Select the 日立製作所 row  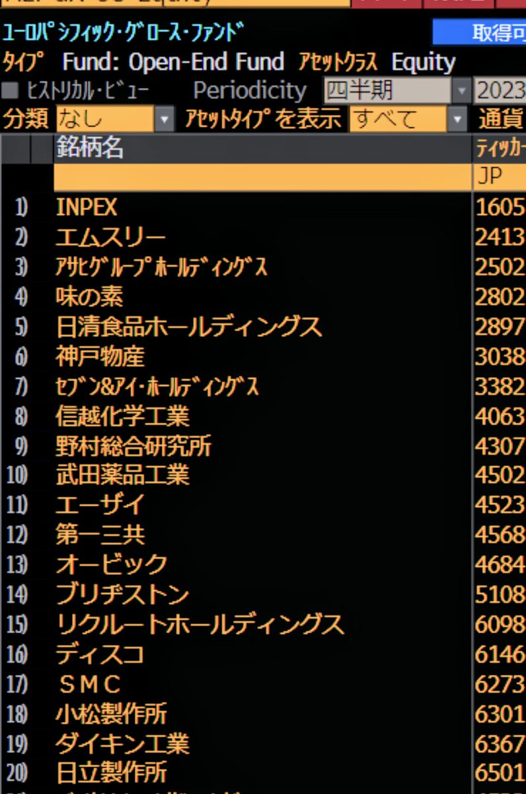point(263,773)
